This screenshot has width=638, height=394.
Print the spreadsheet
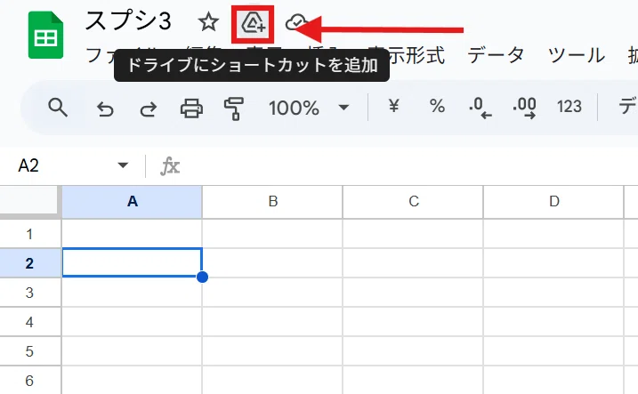pyautogui.click(x=191, y=109)
